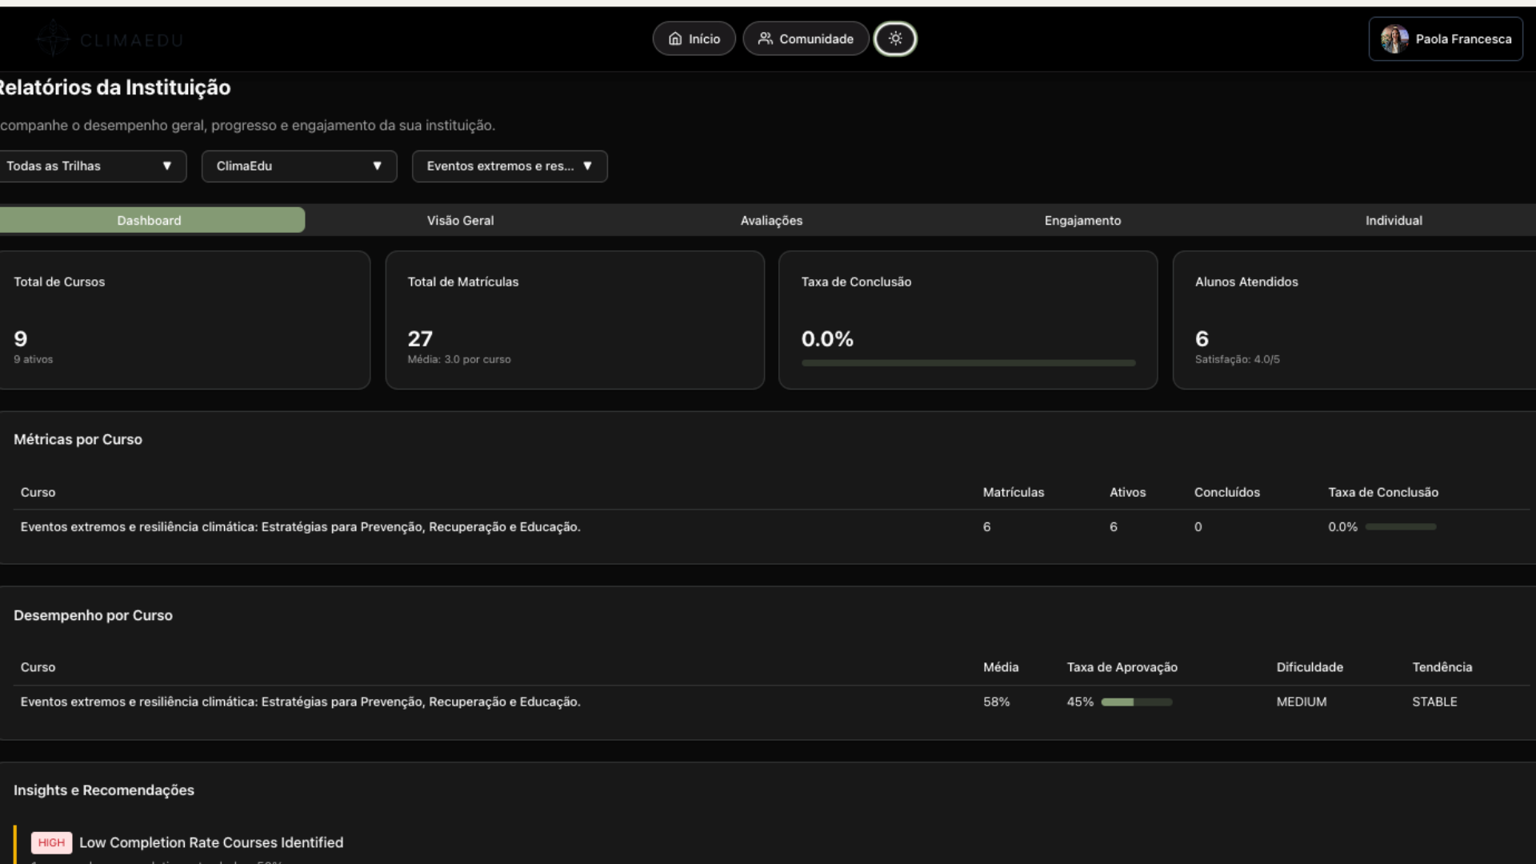Switch to the Individual tab
This screenshot has width=1536, height=864.
click(1394, 220)
